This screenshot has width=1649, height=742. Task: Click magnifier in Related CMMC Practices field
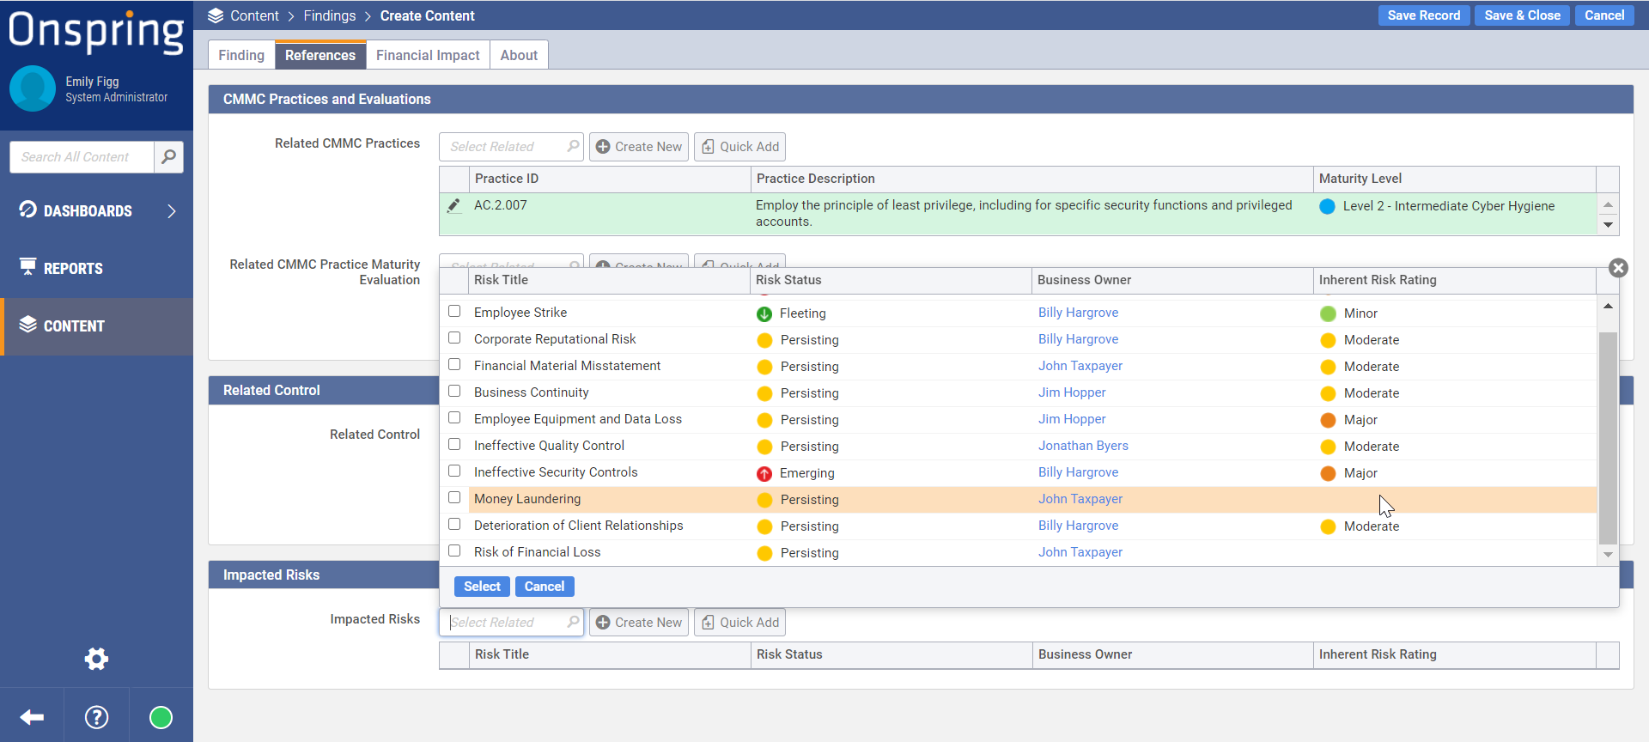click(x=573, y=146)
